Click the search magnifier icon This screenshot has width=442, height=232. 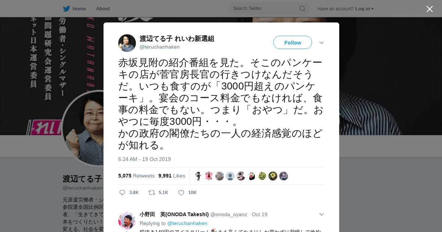(x=302, y=8)
